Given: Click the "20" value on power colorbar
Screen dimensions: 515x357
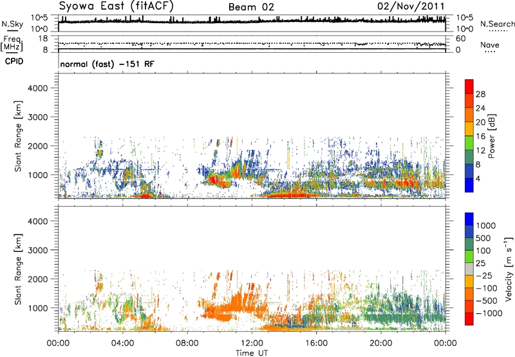Looking at the screenshot, I should [480, 122].
